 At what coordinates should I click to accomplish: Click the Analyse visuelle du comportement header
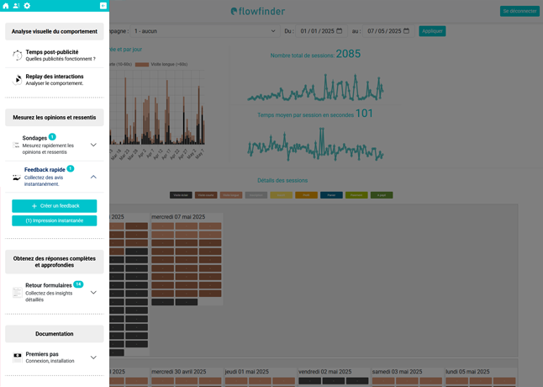55,31
